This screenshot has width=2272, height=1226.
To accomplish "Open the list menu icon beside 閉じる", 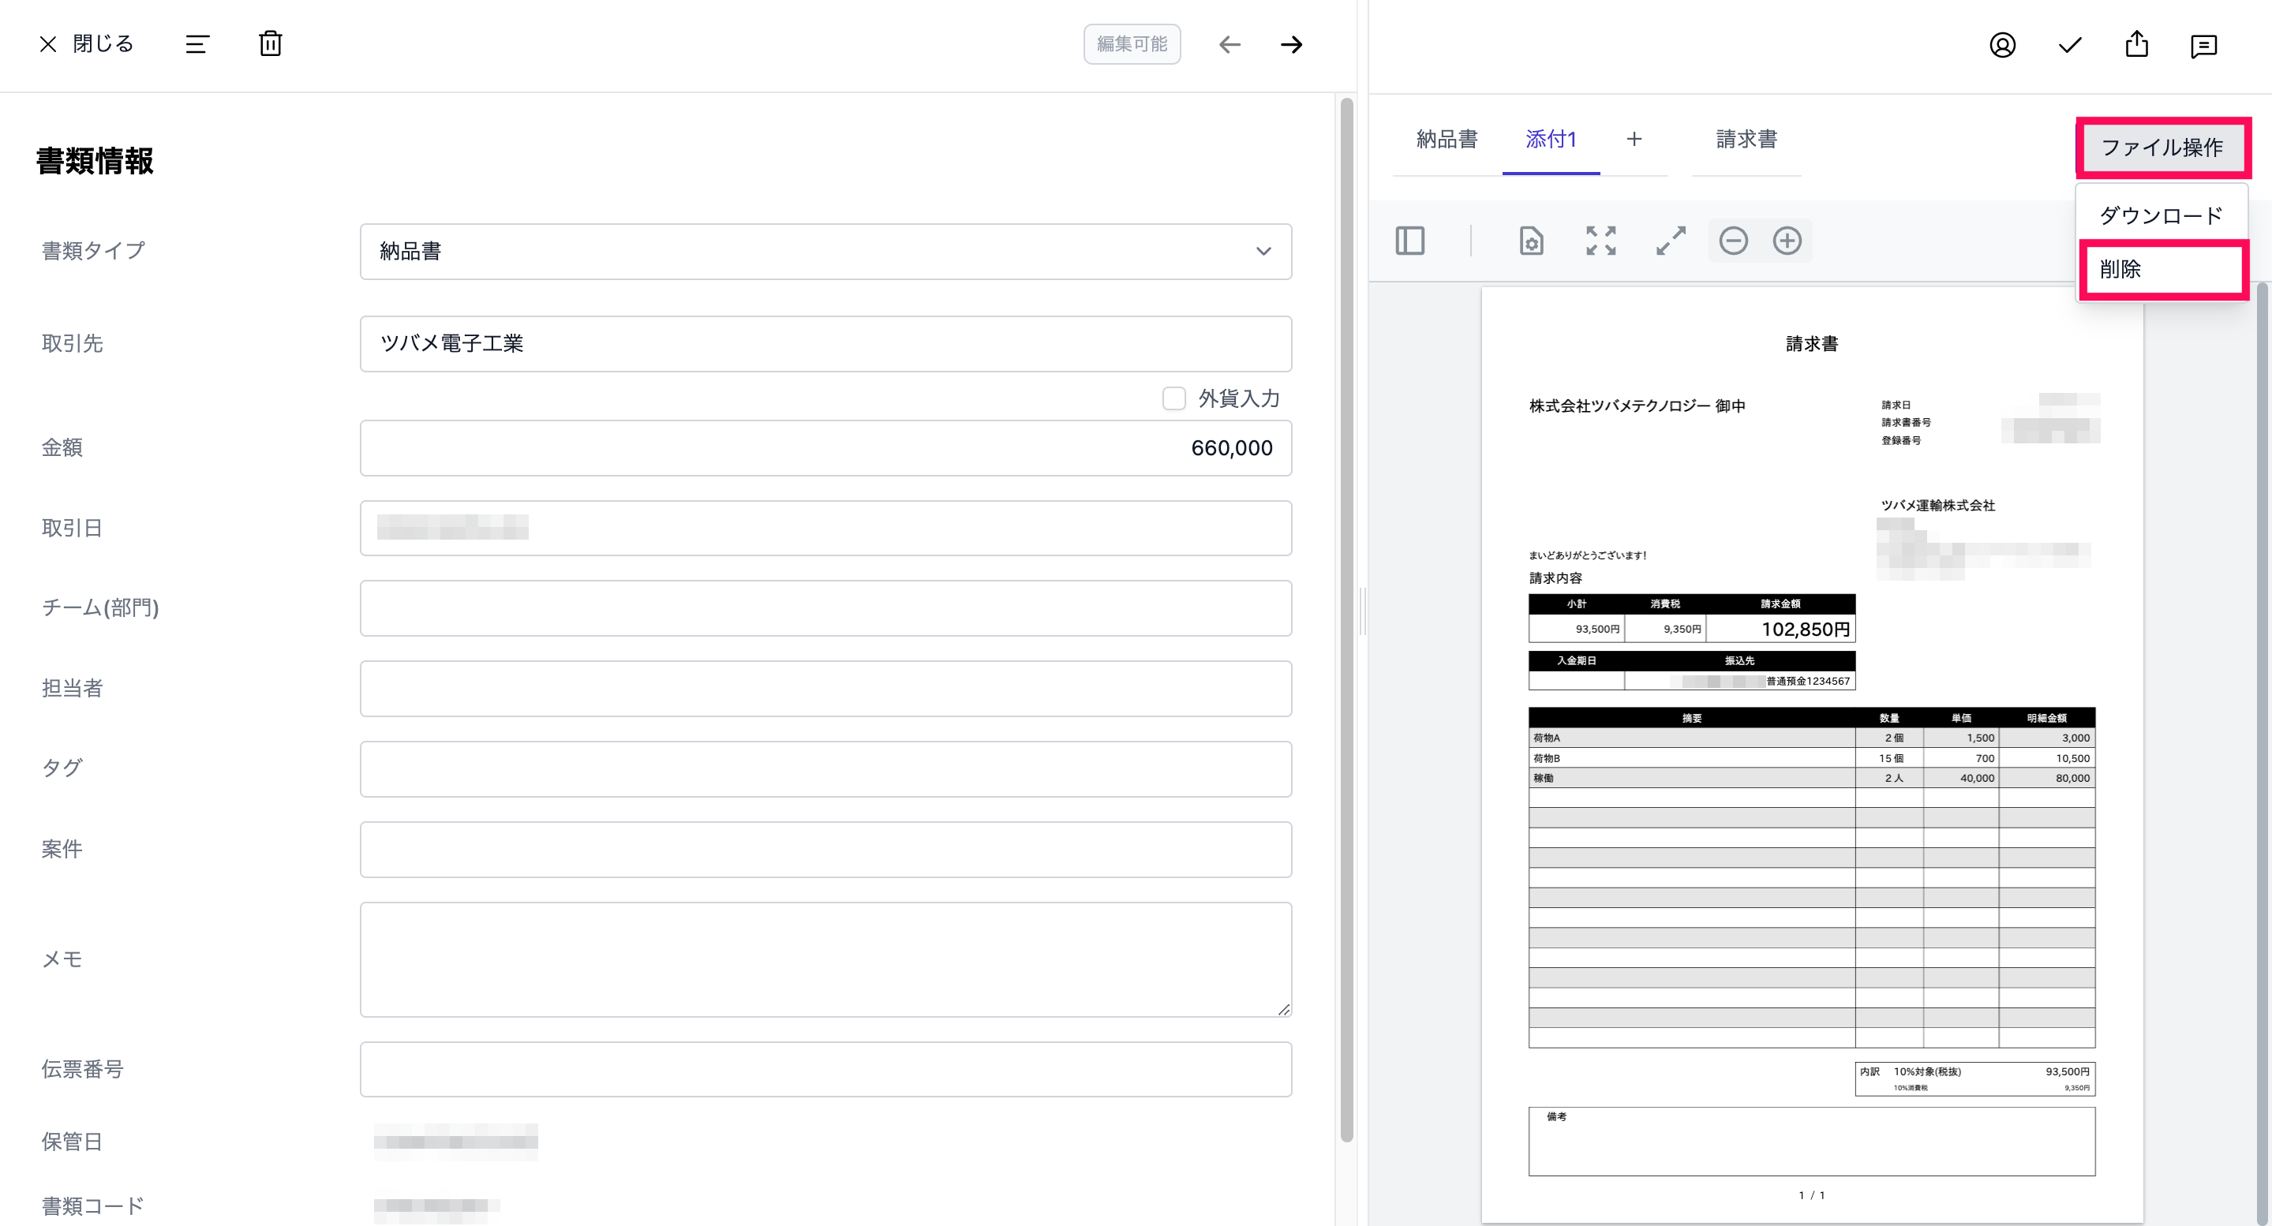I will (197, 44).
